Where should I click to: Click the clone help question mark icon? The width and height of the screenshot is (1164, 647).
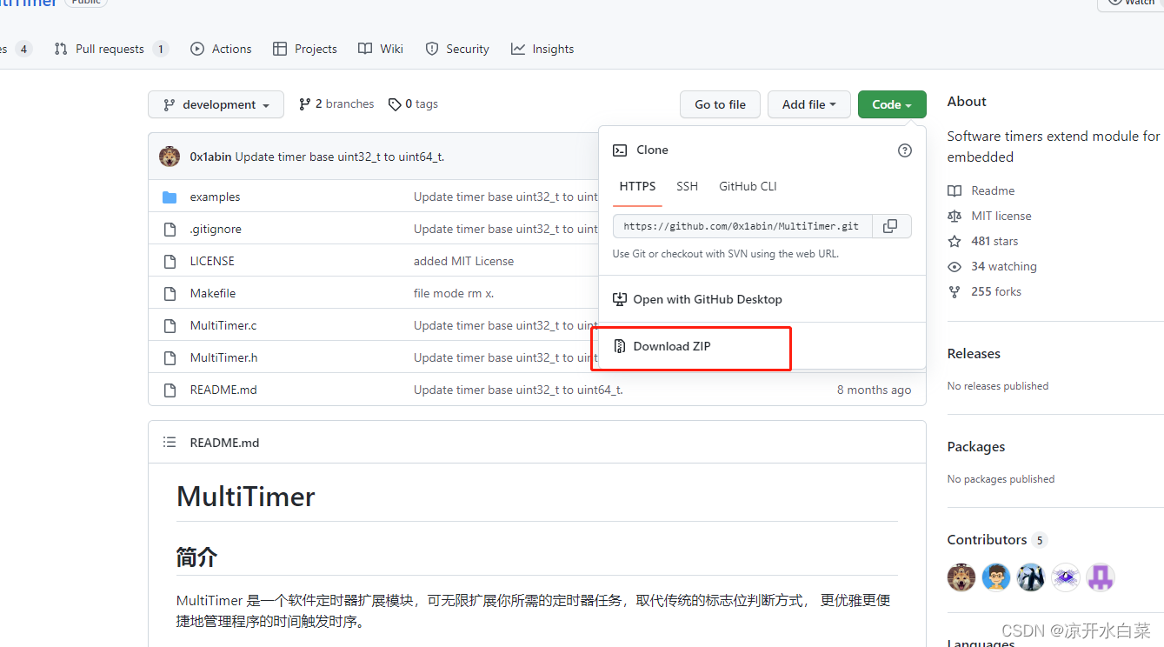(905, 150)
